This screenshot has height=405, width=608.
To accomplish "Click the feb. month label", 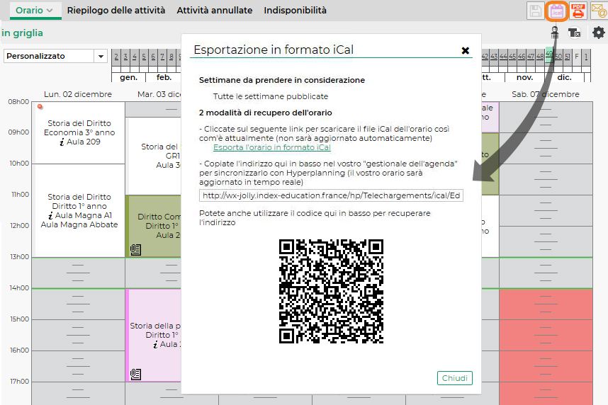I will tap(164, 77).
